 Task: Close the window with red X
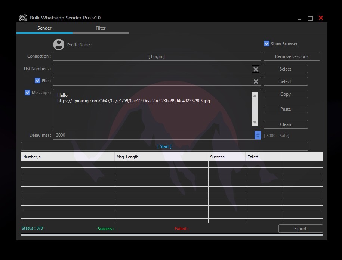(321, 18)
